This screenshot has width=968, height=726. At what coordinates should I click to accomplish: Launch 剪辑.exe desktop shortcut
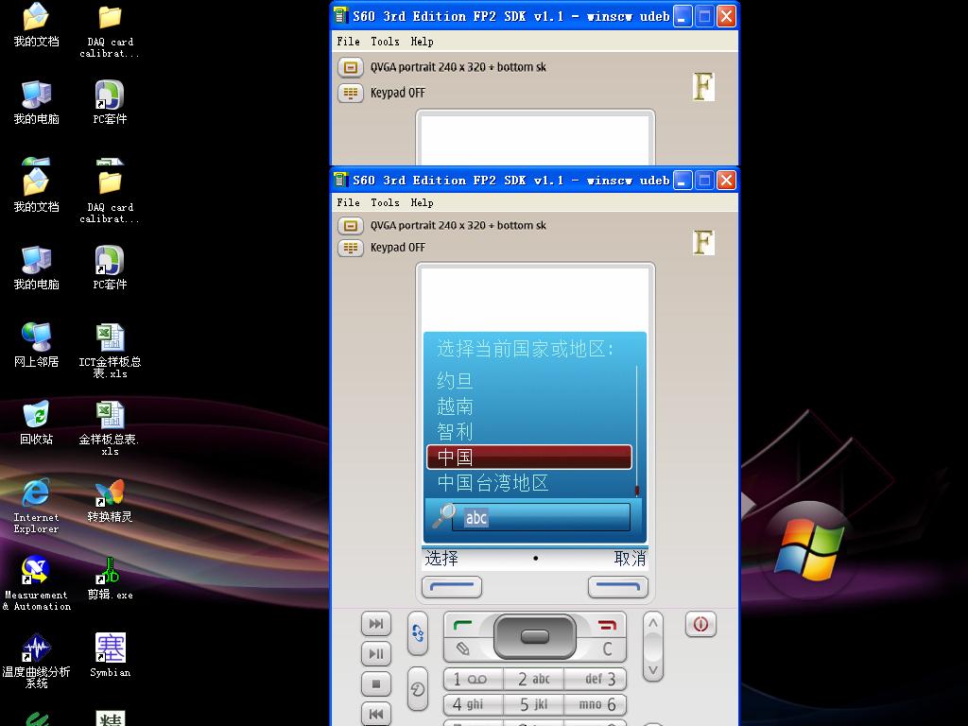[x=110, y=579]
